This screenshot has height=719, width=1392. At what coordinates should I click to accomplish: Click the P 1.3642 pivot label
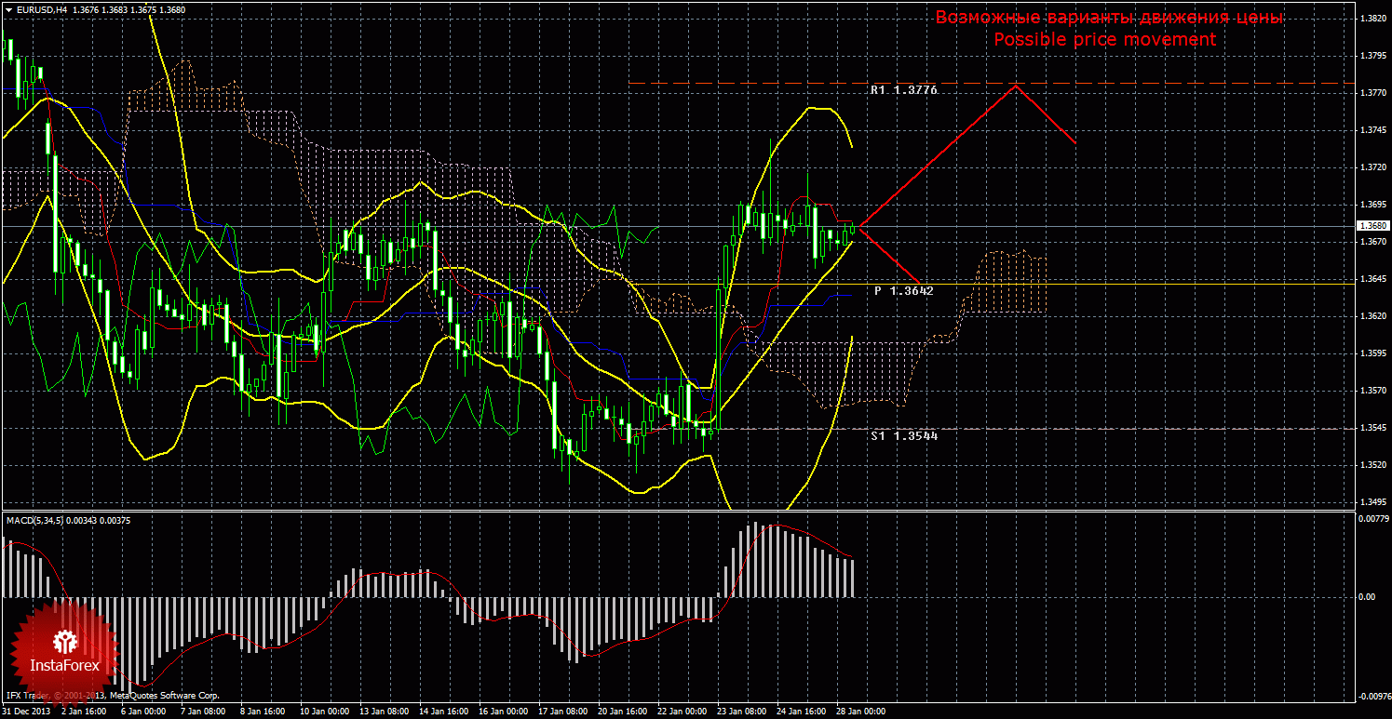click(x=903, y=291)
